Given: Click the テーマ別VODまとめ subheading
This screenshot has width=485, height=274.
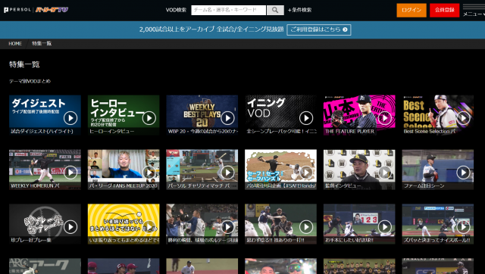Looking at the screenshot, I should click(30, 81).
